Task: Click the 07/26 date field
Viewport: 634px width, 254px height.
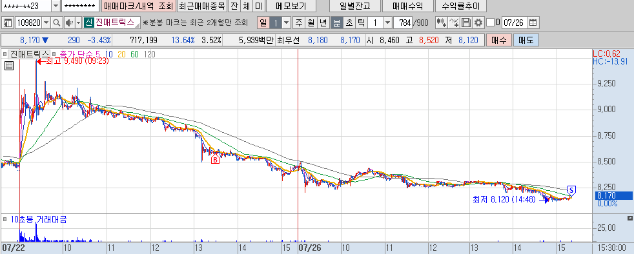Action: (x=515, y=23)
